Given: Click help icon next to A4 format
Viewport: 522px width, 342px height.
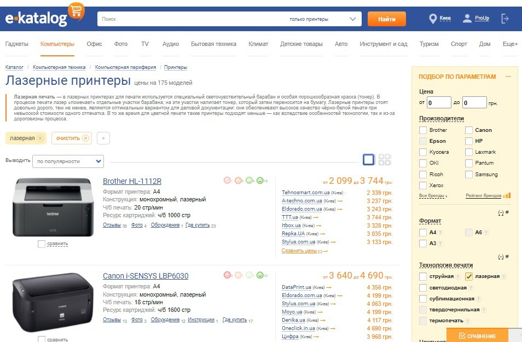Looking at the screenshot, I should 440,233.
